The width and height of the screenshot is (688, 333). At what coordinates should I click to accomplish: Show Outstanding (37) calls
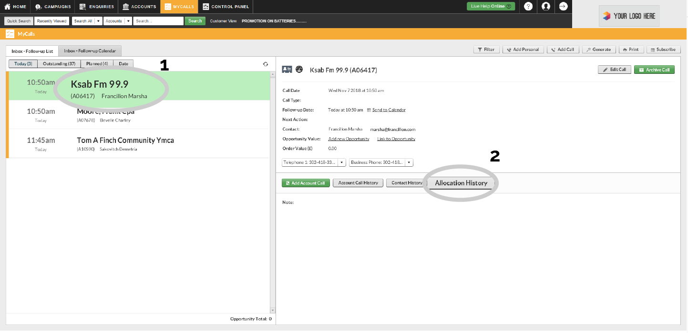coord(59,64)
